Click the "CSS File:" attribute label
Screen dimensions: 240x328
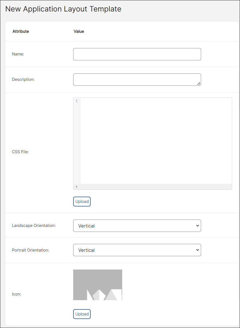[20, 152]
